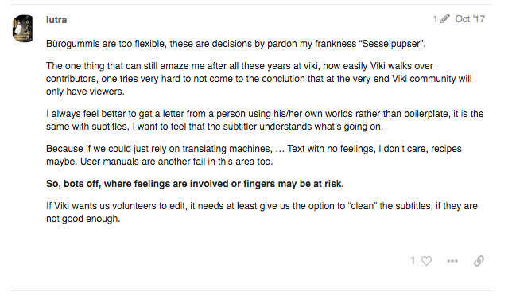Click paragraph starting 'If Viki wants us'

[262, 212]
